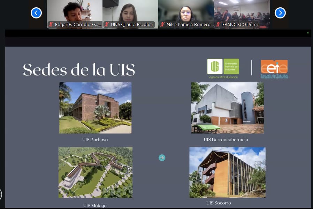Click the 'FRANCISCO Pérez' name label

tap(241, 24)
